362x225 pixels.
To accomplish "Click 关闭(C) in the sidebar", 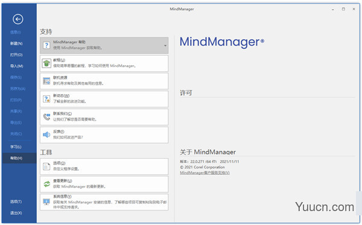I will [16, 134].
